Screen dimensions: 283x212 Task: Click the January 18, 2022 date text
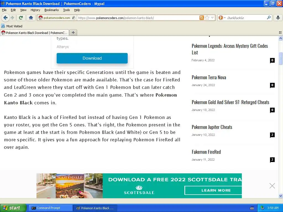pos(203,110)
